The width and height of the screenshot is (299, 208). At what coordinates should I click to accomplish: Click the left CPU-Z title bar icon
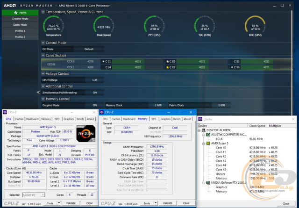pos(5,112)
